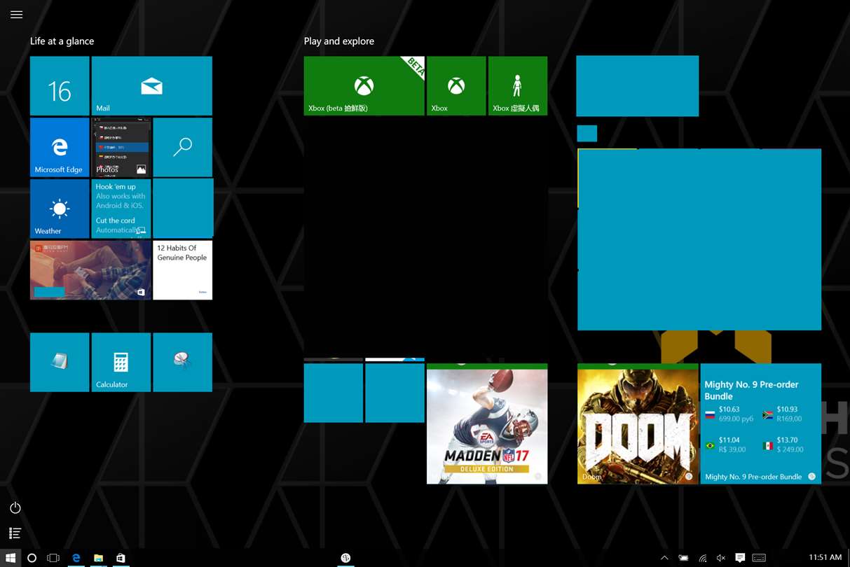
Task: Select the Life at a glance group heading
Action: [x=62, y=41]
